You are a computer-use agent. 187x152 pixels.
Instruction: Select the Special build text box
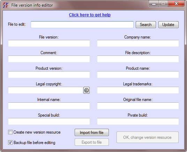point(49,121)
